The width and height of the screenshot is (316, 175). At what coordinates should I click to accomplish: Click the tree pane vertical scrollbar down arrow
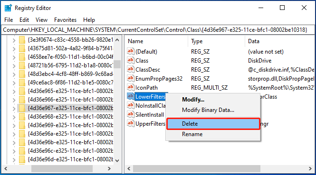tap(117, 160)
